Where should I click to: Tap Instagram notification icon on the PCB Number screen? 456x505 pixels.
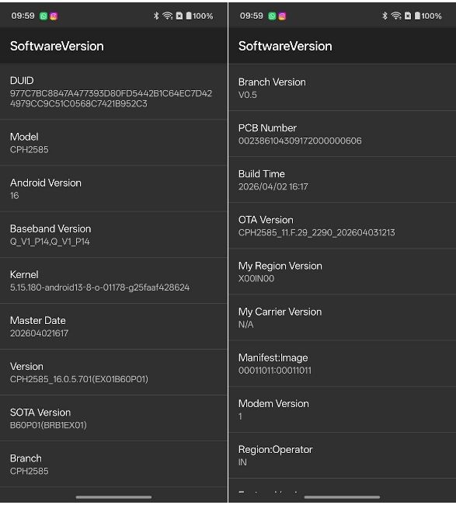tap(282, 16)
